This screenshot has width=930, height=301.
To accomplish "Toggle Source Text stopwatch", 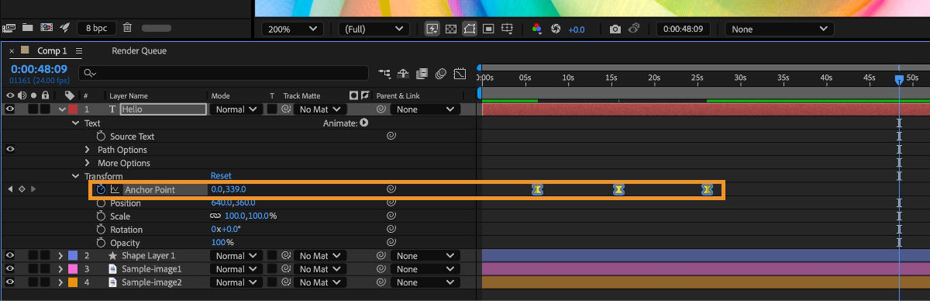I will tap(101, 137).
